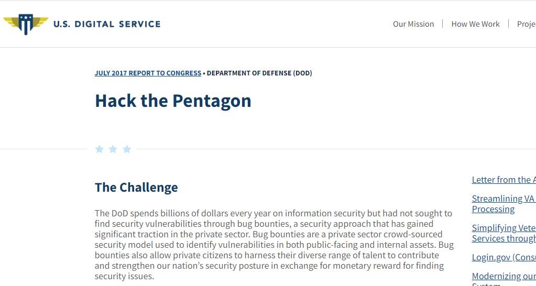Click the golden left wing of logo

click(x=10, y=21)
